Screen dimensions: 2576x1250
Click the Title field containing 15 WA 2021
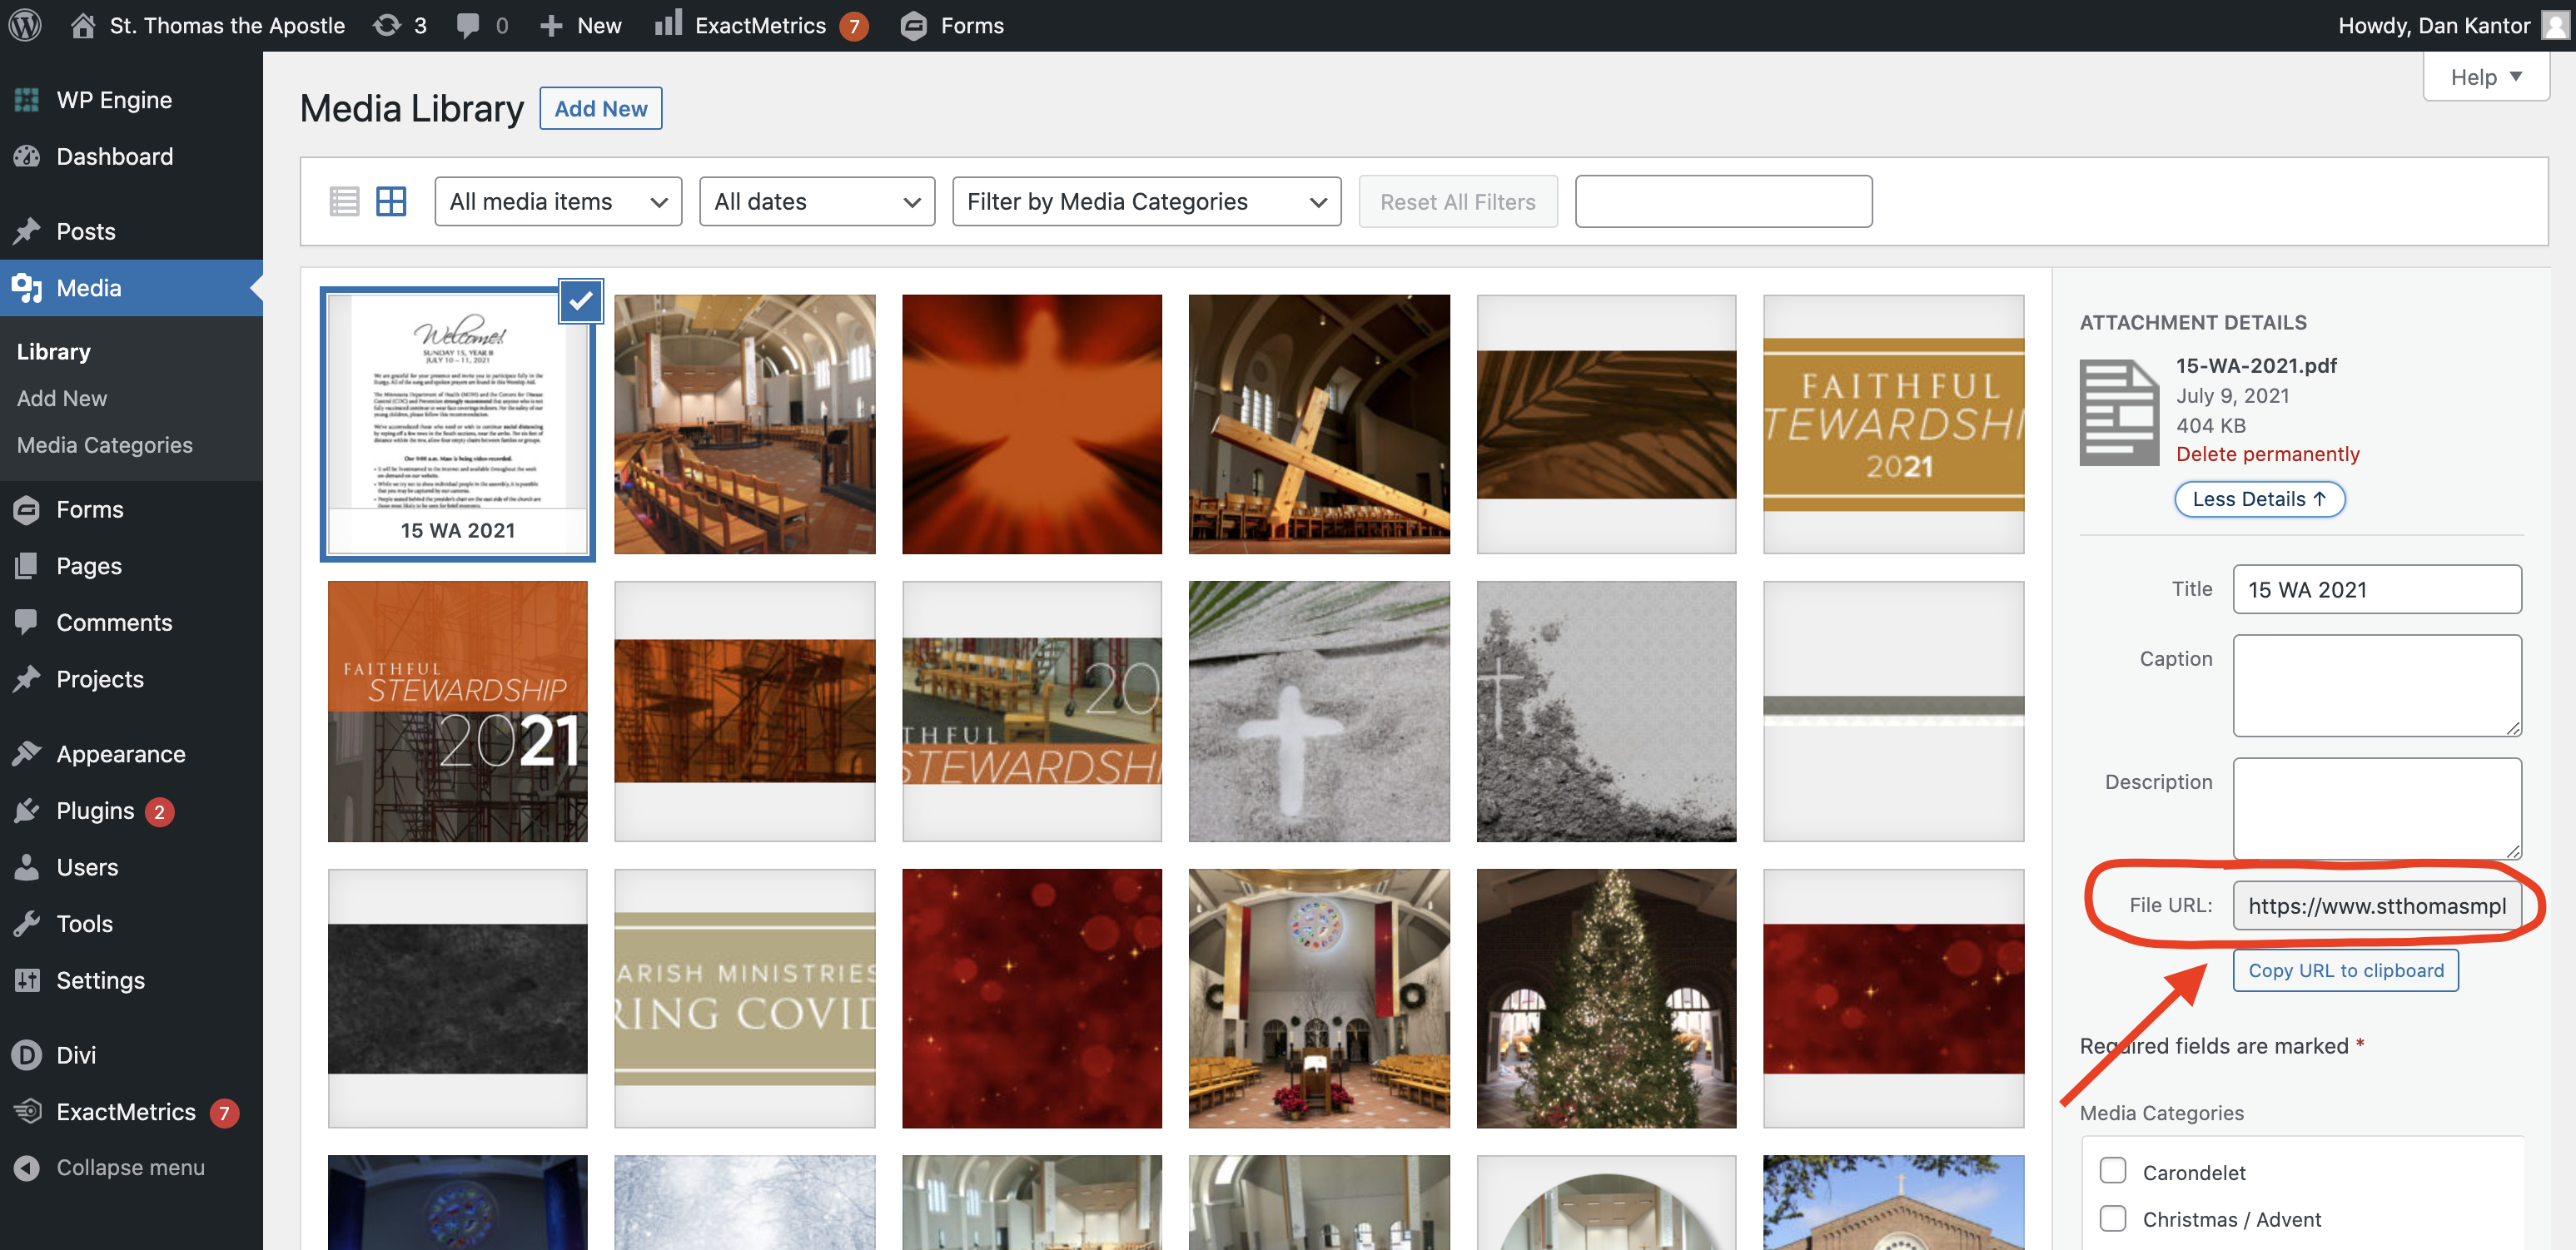pos(2377,589)
